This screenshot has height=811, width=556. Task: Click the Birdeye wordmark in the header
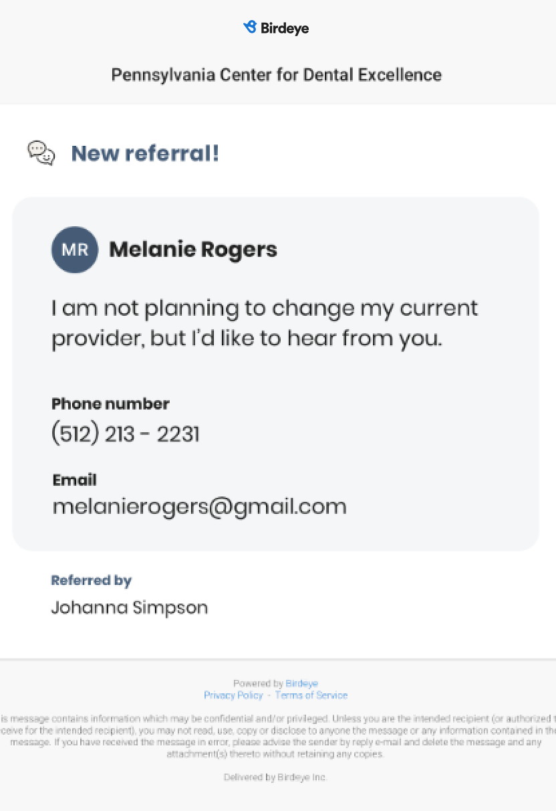point(285,28)
